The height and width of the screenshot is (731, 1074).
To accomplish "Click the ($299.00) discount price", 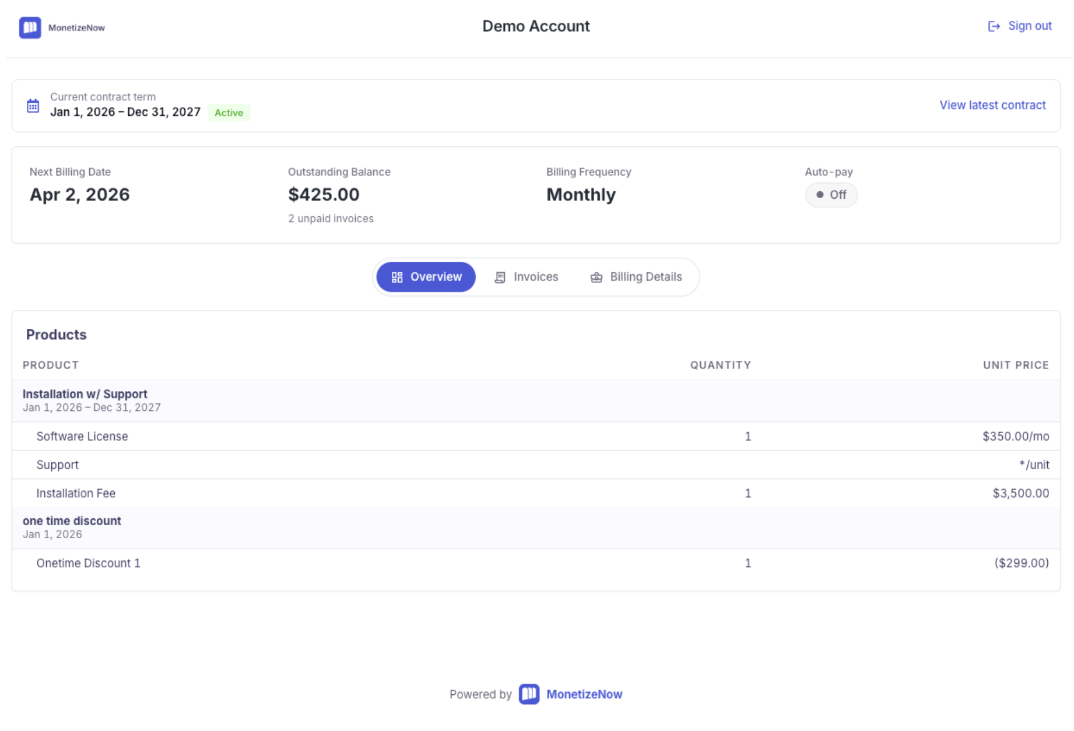I will [x=1022, y=563].
